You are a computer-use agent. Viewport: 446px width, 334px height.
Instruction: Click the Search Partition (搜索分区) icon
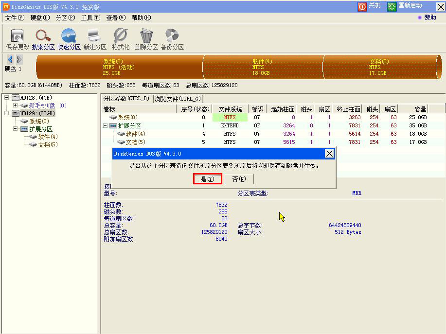click(43, 36)
